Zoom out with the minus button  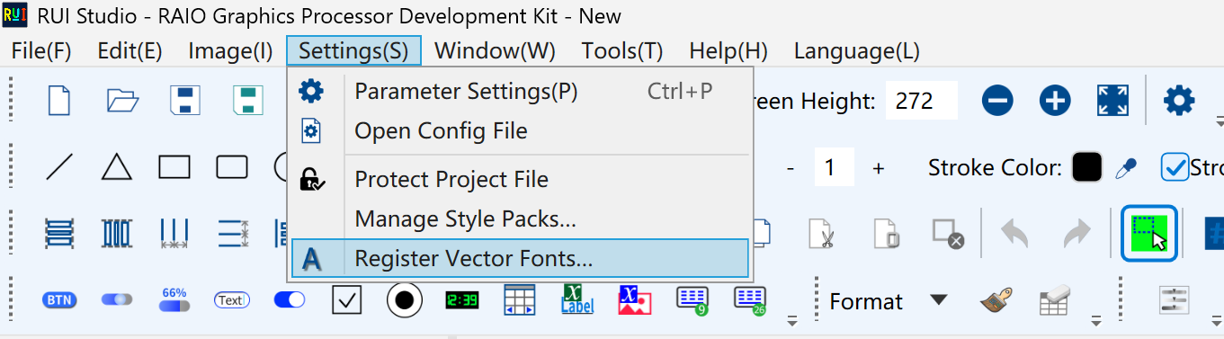[x=997, y=100]
